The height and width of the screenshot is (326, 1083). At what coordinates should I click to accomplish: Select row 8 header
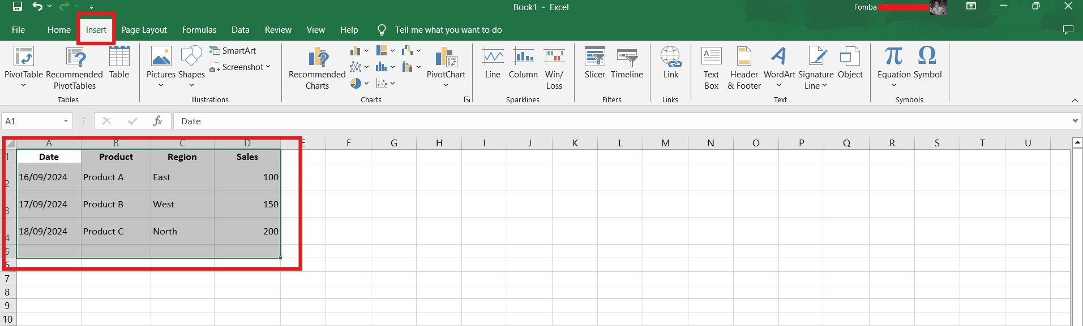[x=8, y=292]
